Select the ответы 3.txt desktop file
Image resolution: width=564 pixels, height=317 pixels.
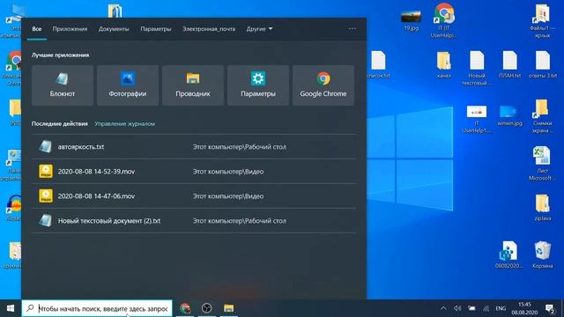(x=543, y=64)
